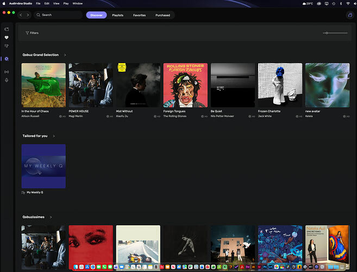Click the Hi-Res badge on POWER HOUSE
The height and width of the screenshot is (272, 357).
[x=110, y=116]
